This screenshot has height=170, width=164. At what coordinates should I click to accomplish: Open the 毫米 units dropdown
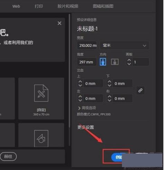(124, 46)
